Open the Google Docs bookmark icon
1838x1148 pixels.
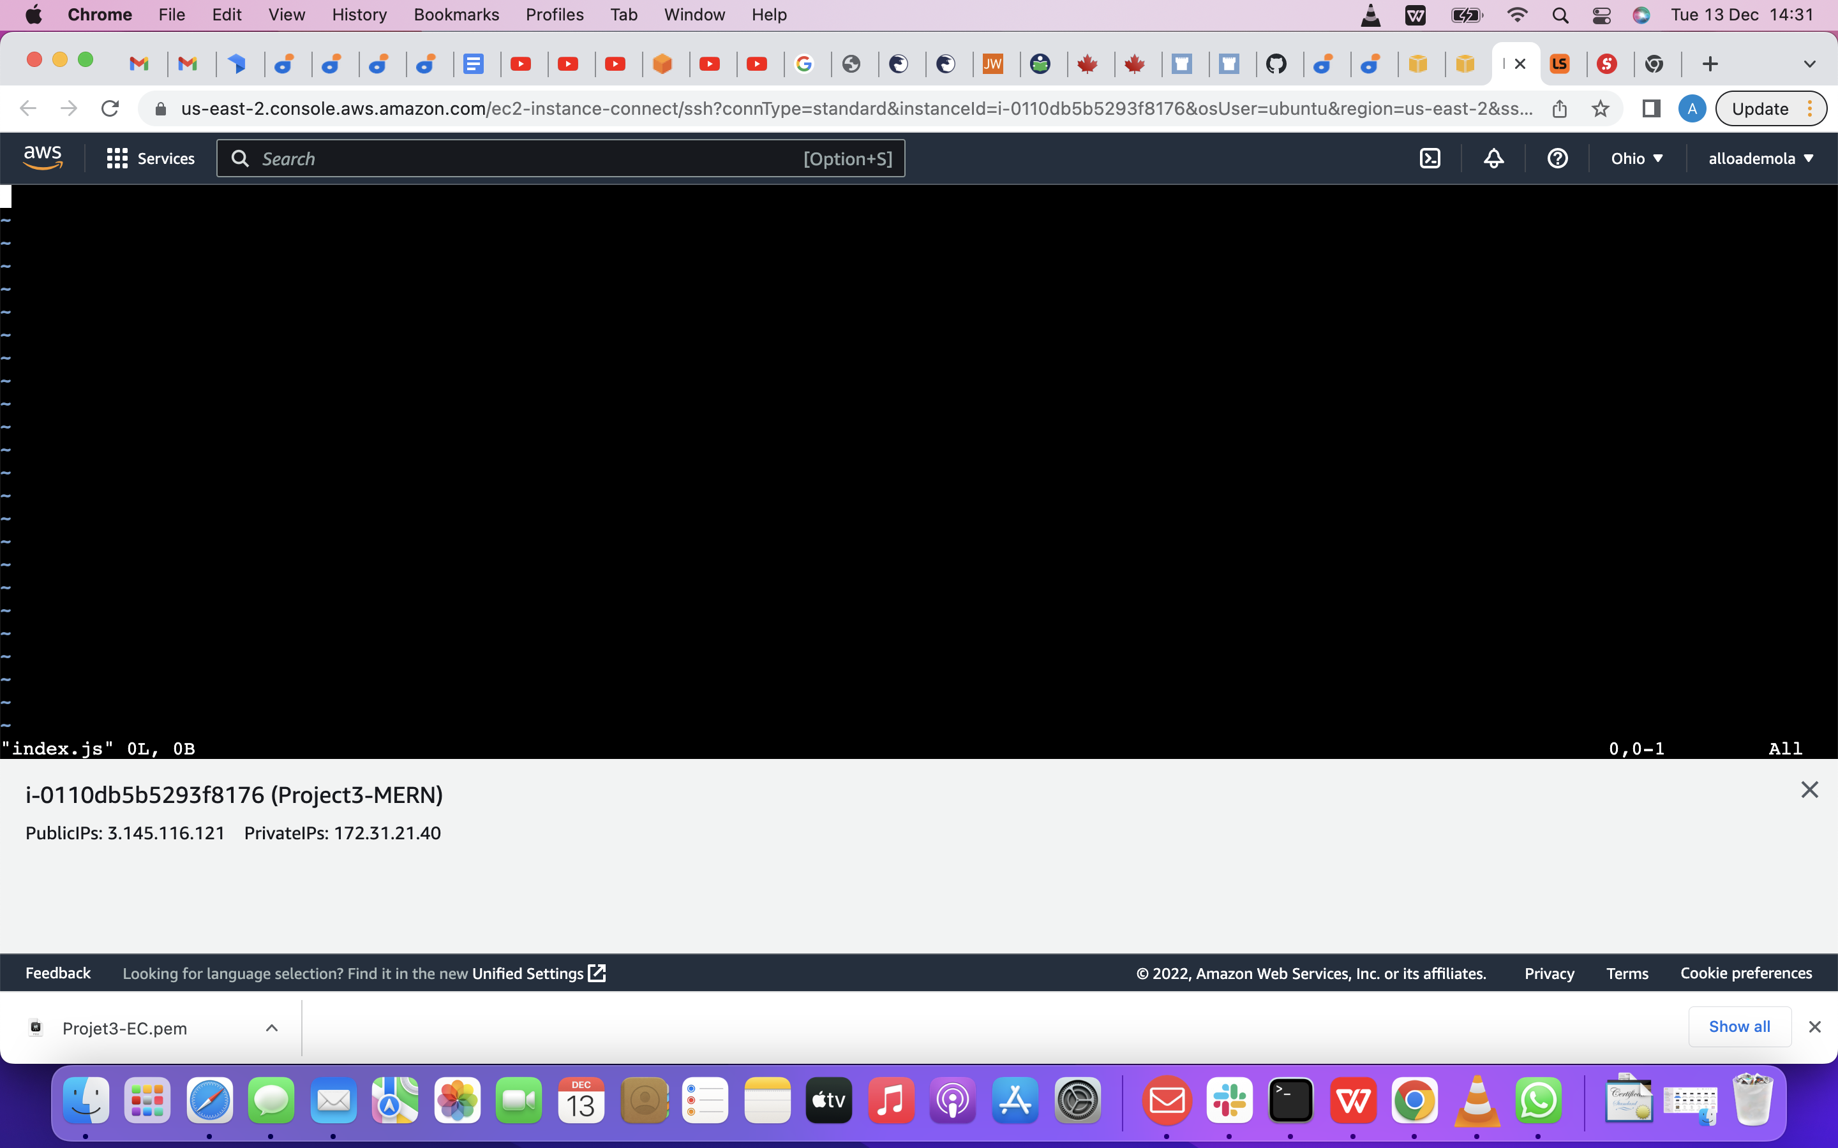tap(475, 64)
